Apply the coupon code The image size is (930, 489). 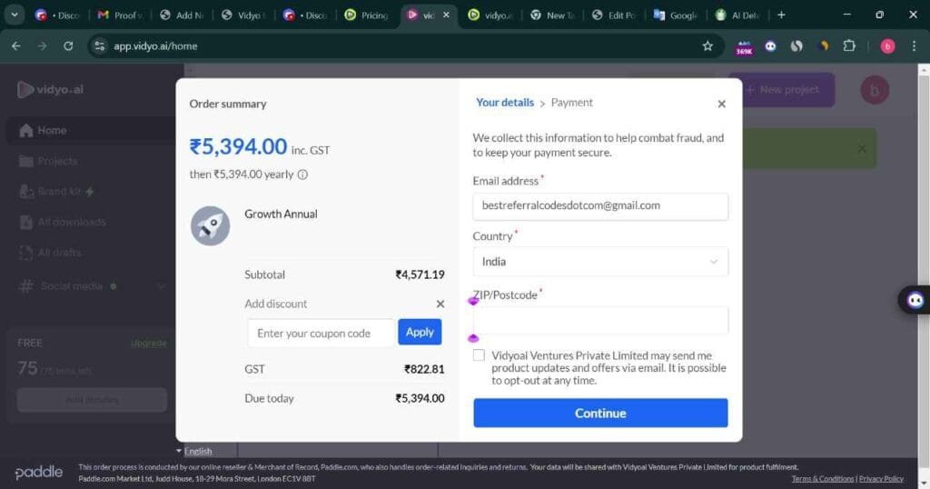420,332
